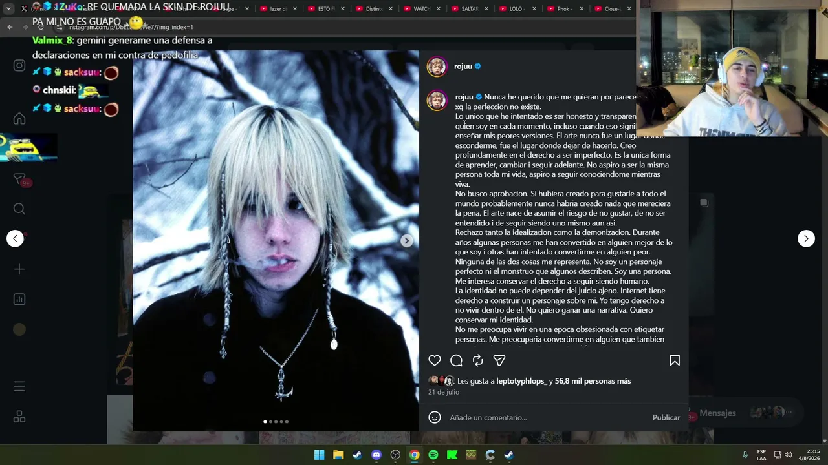Open the emoji picker in comment box
The width and height of the screenshot is (828, 465).
pyautogui.click(x=435, y=417)
